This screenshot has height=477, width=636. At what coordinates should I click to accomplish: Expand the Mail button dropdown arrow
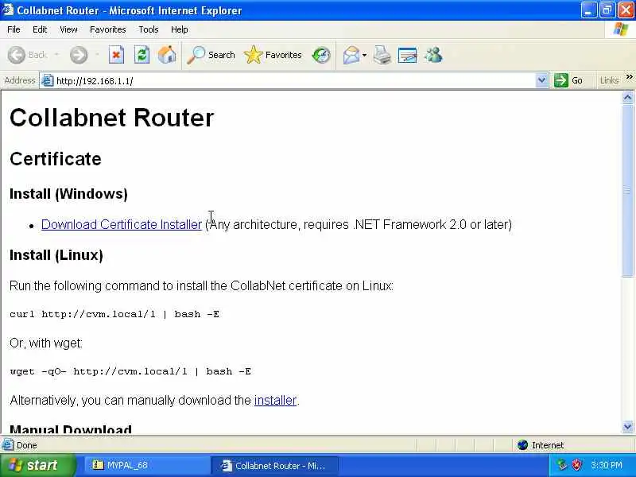(x=364, y=55)
